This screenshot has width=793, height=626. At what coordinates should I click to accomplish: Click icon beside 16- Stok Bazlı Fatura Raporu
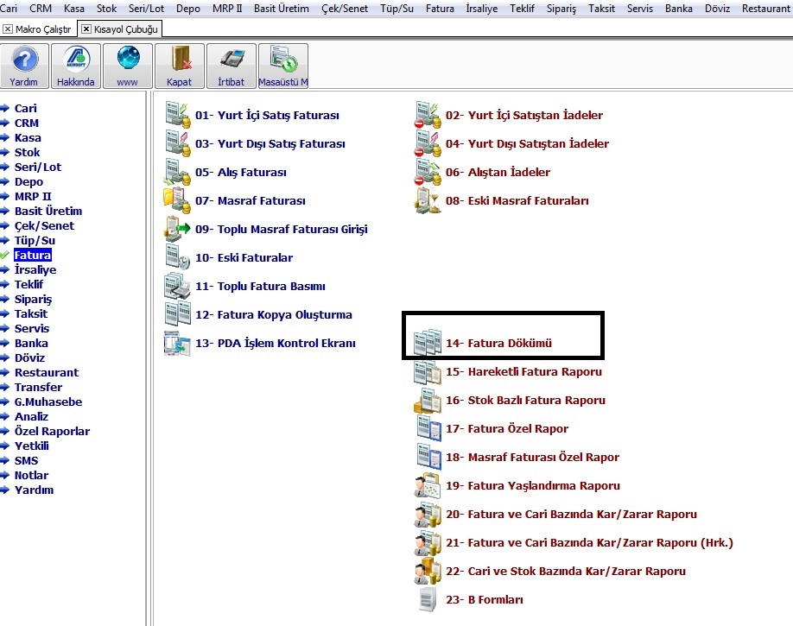[428, 400]
